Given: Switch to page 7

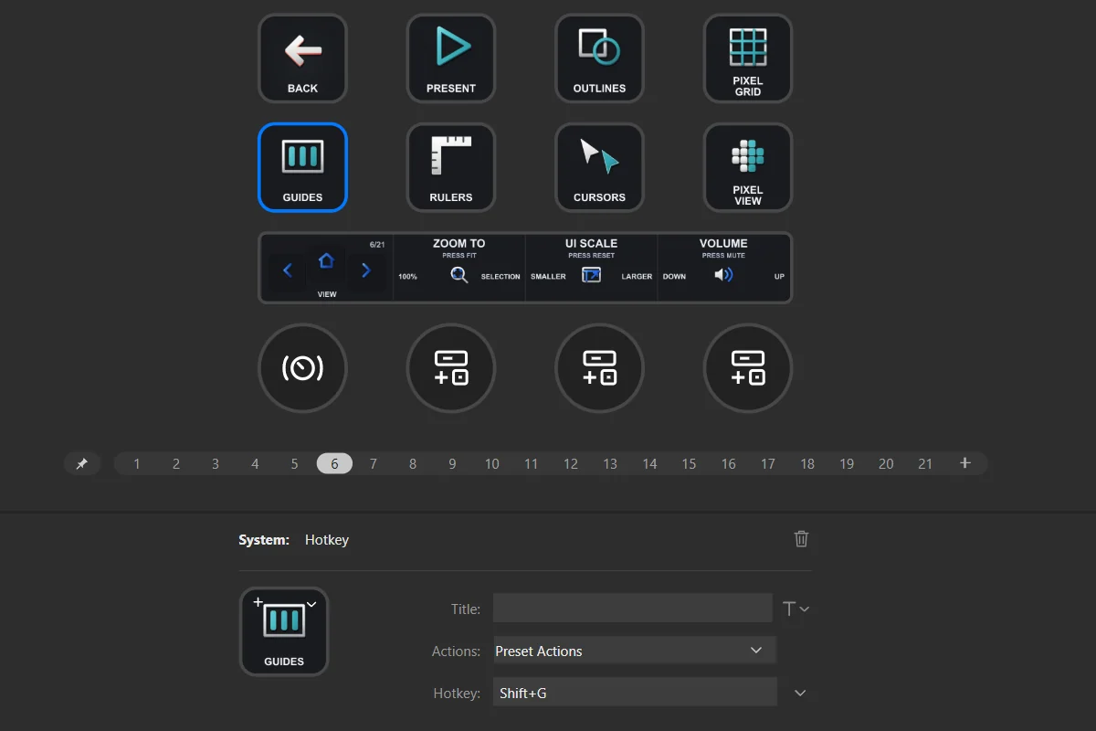Looking at the screenshot, I should pyautogui.click(x=374, y=464).
